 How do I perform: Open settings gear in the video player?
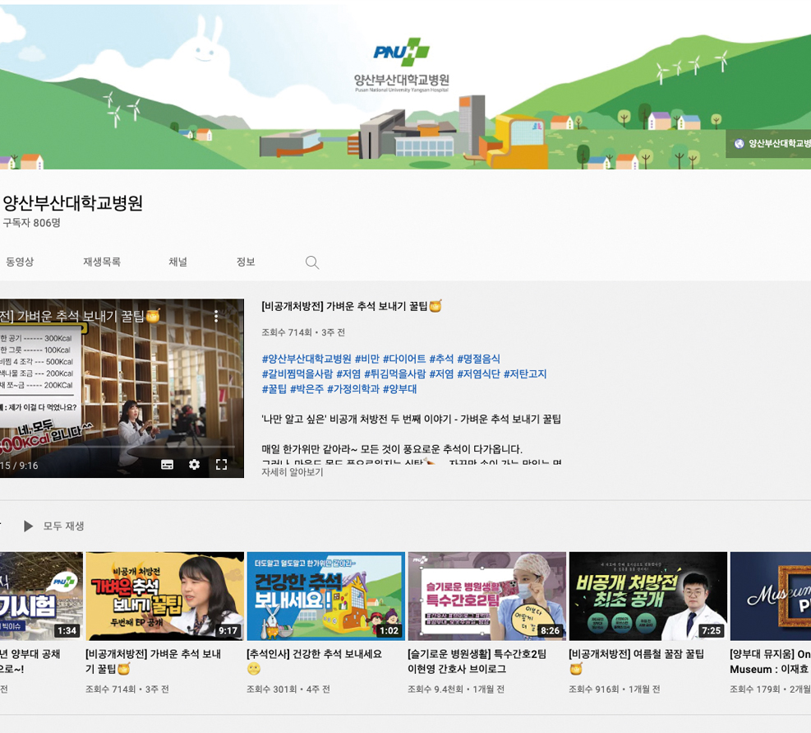(194, 465)
